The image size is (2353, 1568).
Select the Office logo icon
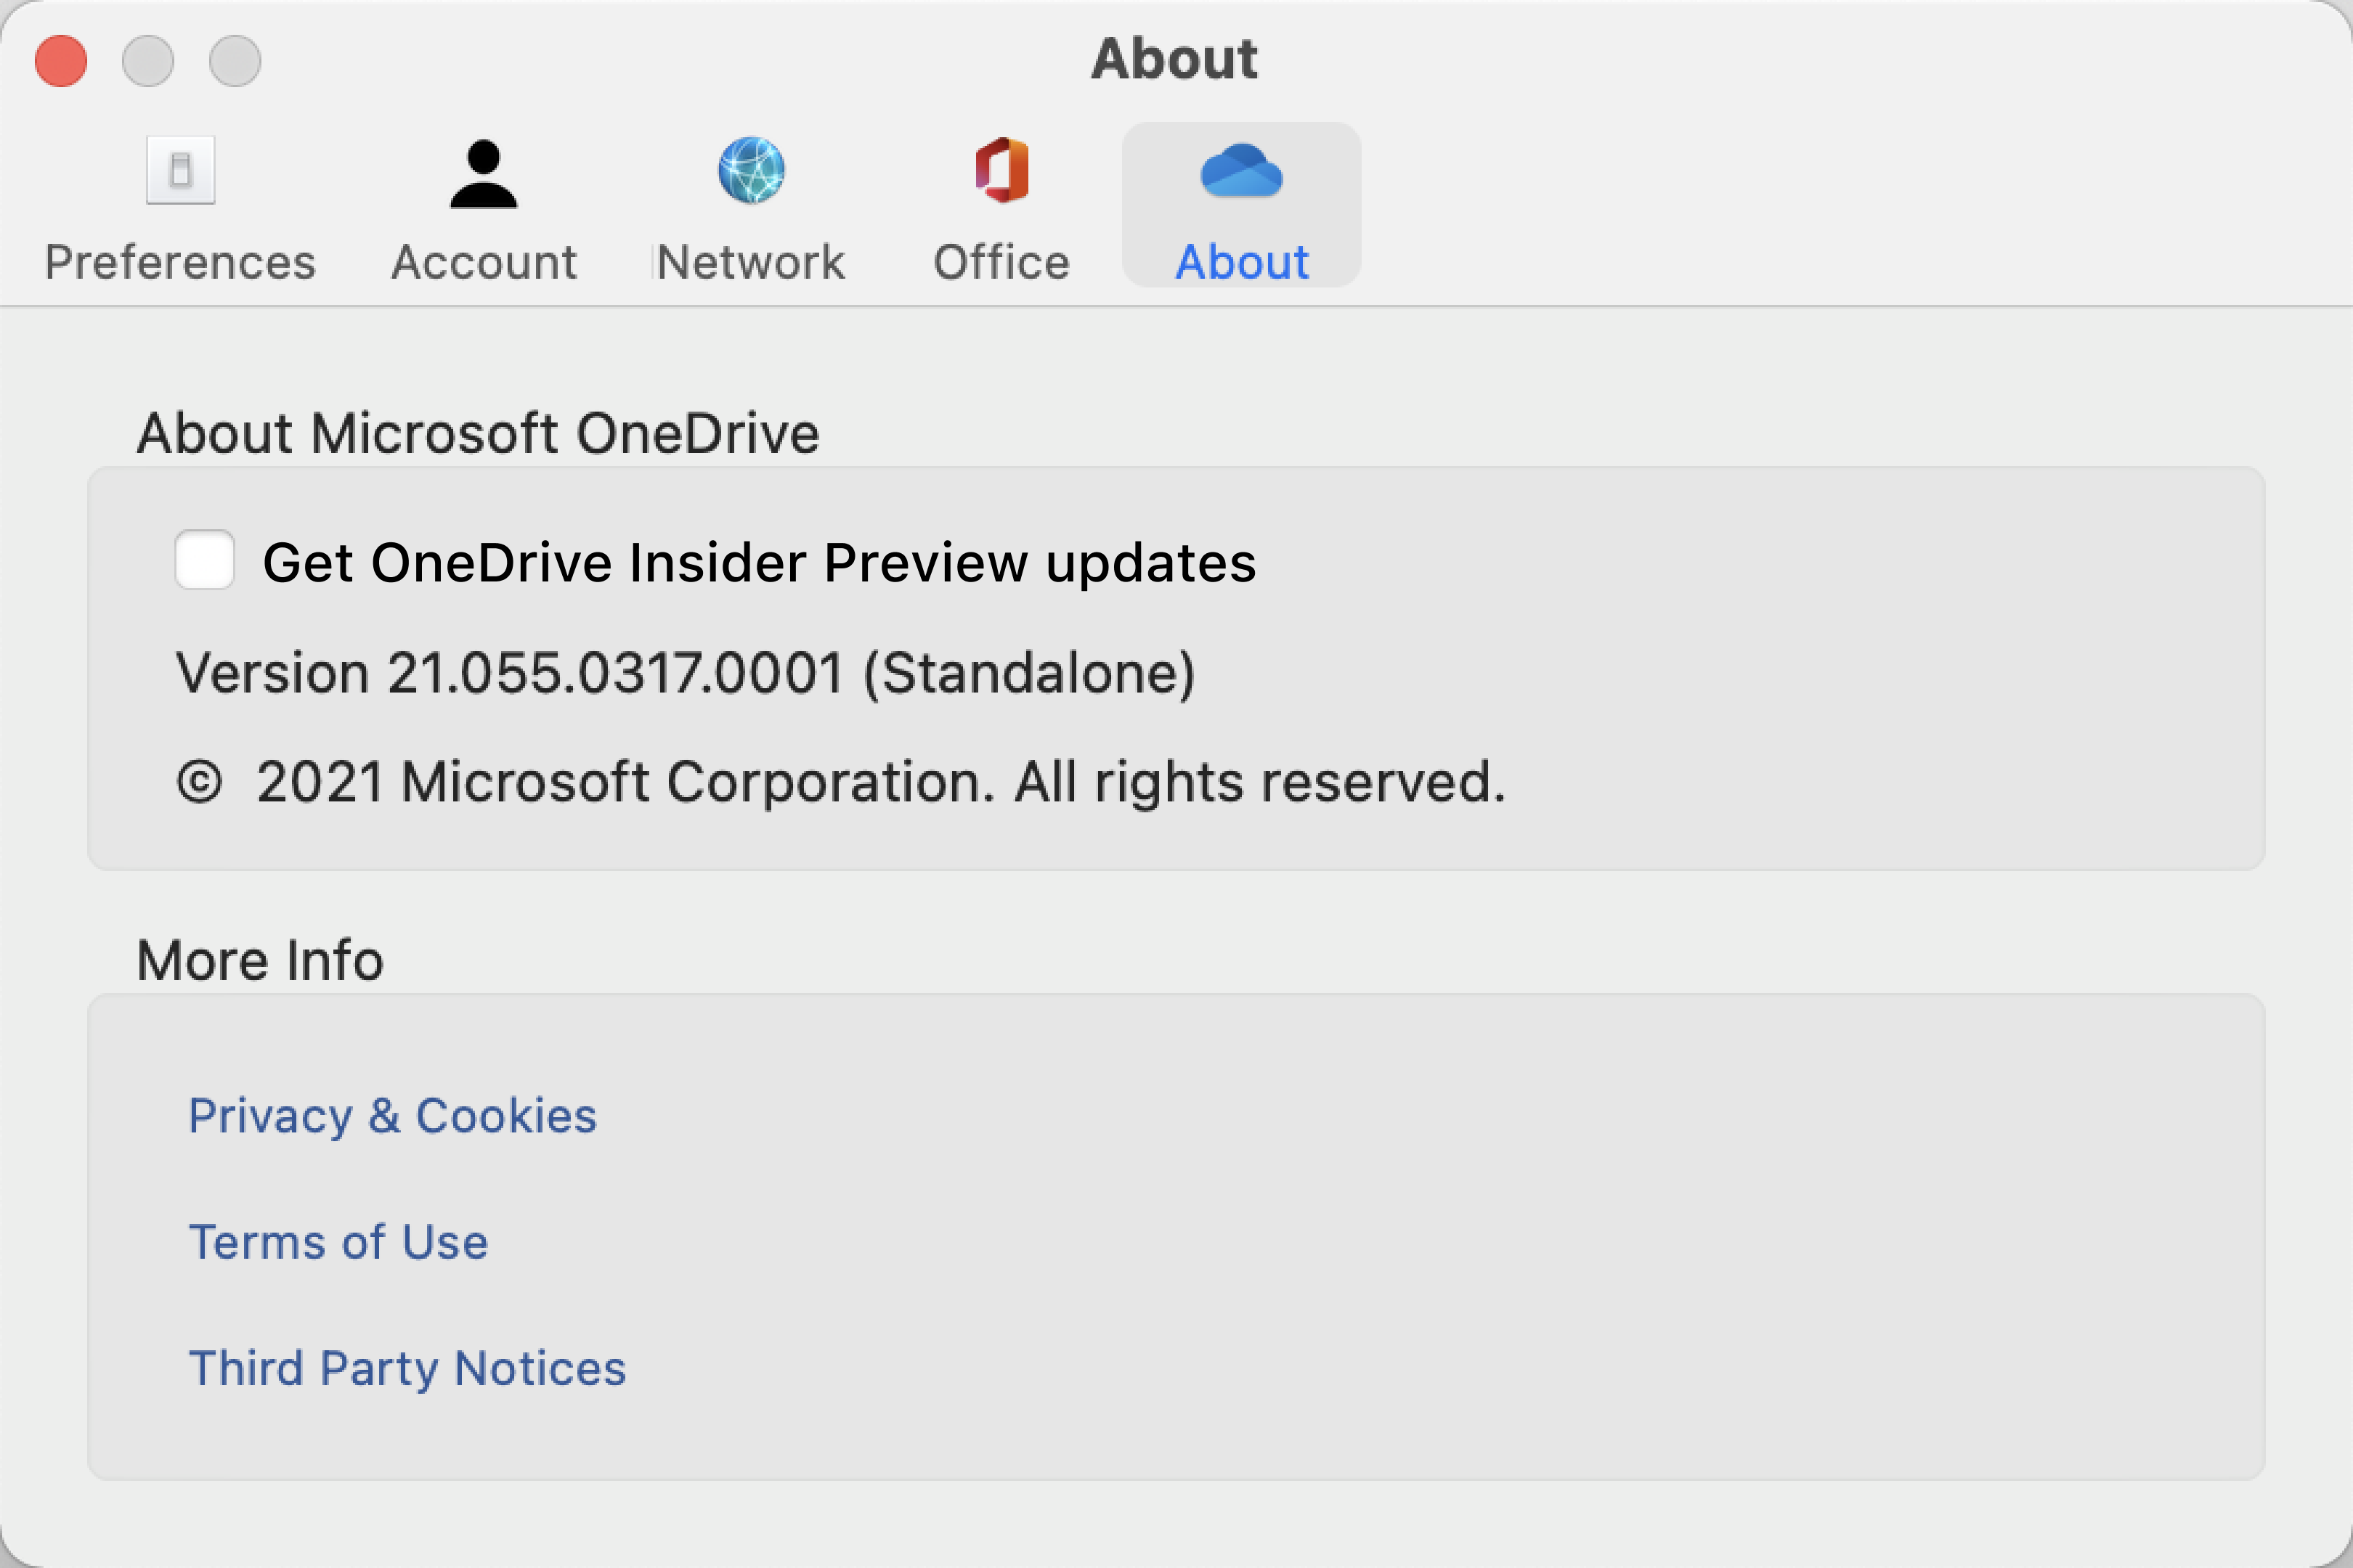pos(1001,171)
